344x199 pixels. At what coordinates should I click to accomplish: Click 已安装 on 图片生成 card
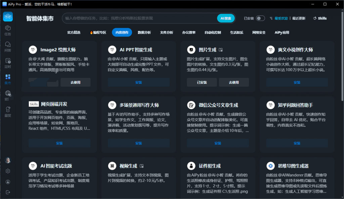pos(202,83)
